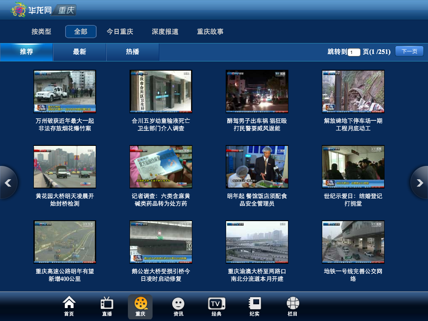This screenshot has width=428, height=321.
Task: Click the right arrow to next page
Action: 419,183
